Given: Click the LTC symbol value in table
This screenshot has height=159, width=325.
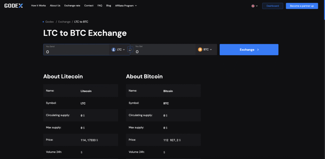Looking at the screenshot, I should 83,103.
